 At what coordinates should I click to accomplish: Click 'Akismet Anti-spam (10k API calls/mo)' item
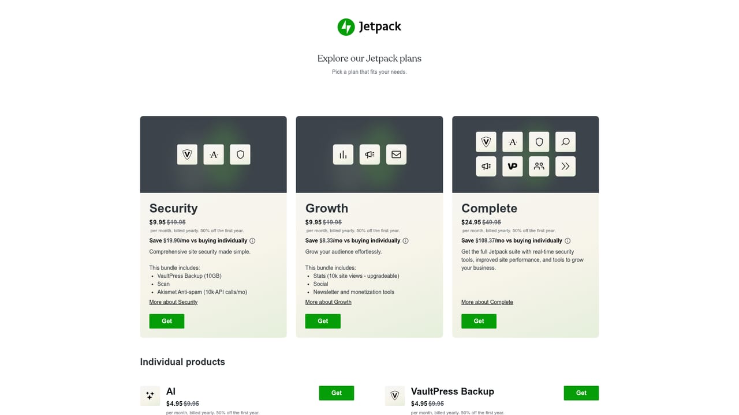(x=202, y=292)
